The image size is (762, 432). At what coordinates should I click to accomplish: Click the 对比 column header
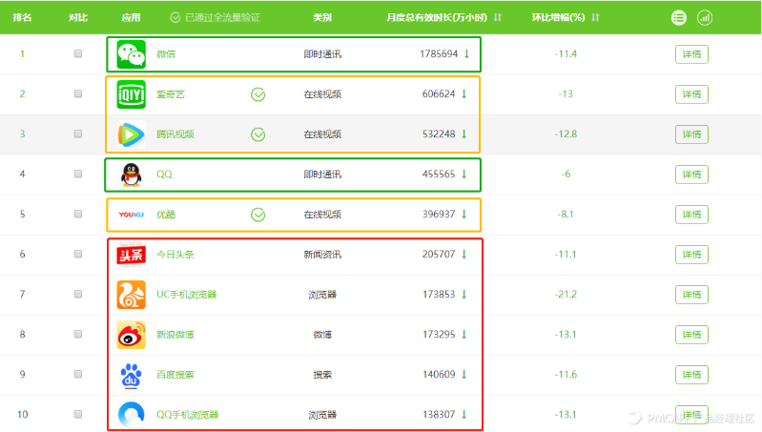tap(78, 17)
